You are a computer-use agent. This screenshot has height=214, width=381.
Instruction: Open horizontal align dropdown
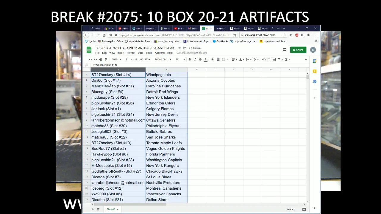coord(234,59)
